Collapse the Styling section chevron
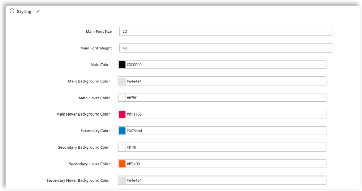Viewport: 362px width, 191px height. tap(12, 11)
